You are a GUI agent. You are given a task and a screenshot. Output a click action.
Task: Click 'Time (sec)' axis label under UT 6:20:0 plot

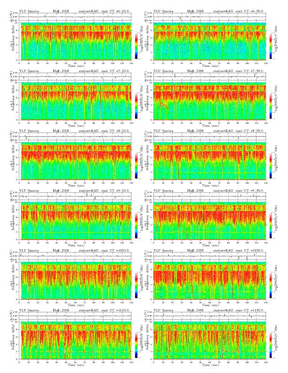coord(76,65)
